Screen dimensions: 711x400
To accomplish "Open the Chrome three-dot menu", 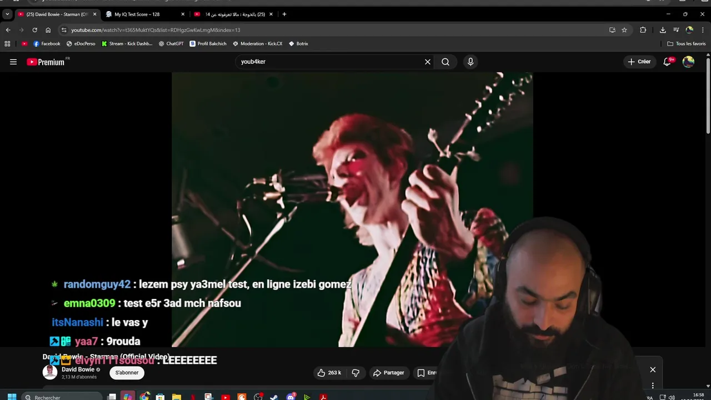I will pos(703,30).
